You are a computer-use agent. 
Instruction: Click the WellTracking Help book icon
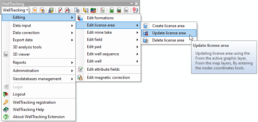pos(6,110)
